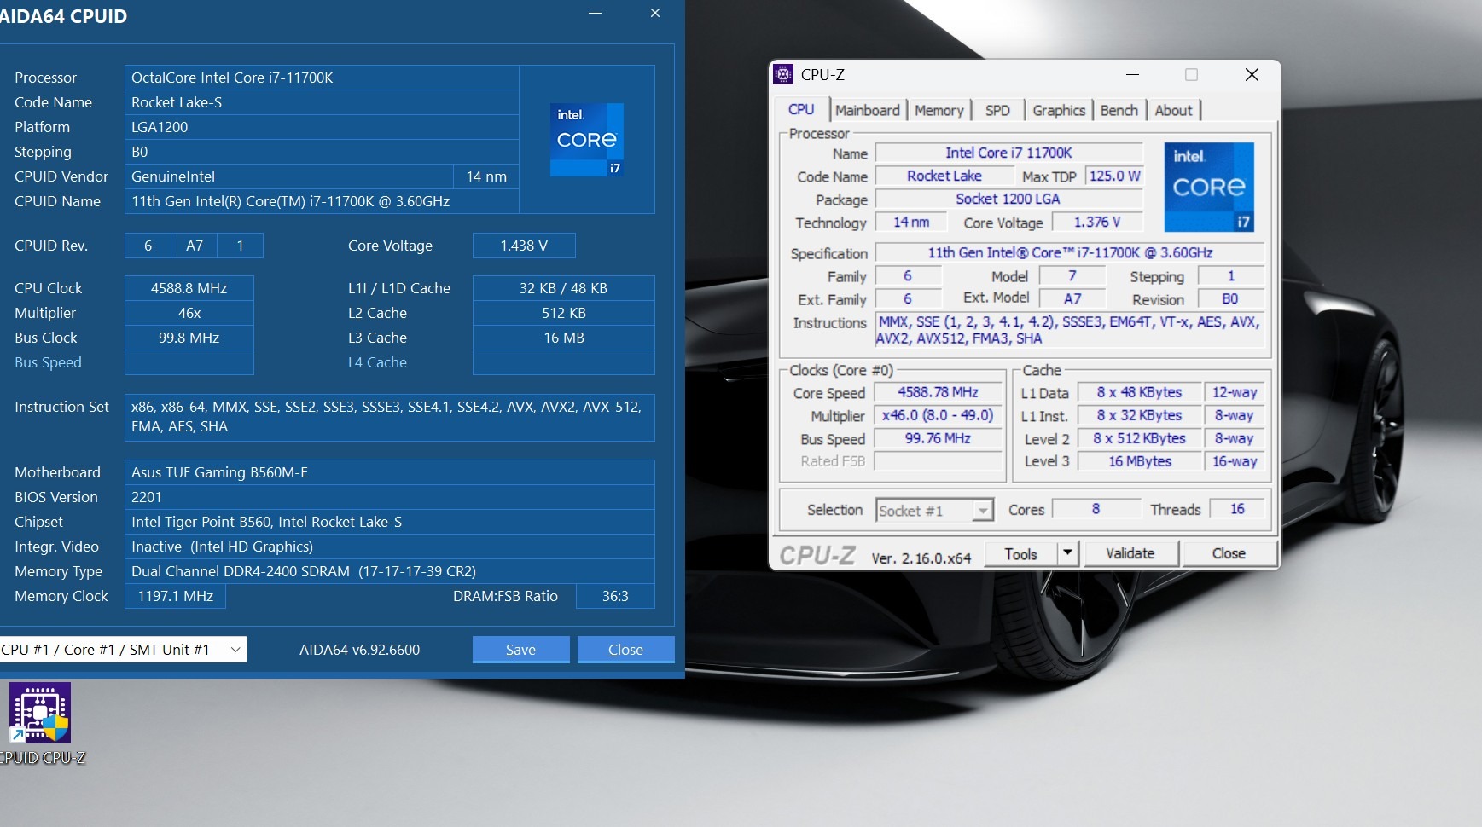Image resolution: width=1482 pixels, height=827 pixels.
Task: Expand the Tools dropdown arrow in CPU-Z
Action: (1068, 553)
